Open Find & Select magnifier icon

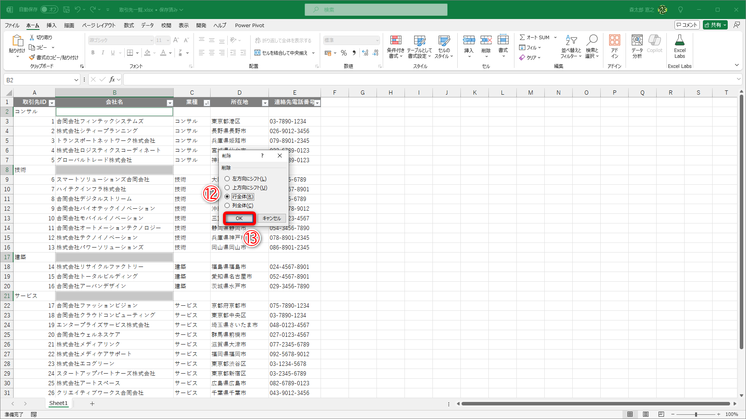pos(592,40)
